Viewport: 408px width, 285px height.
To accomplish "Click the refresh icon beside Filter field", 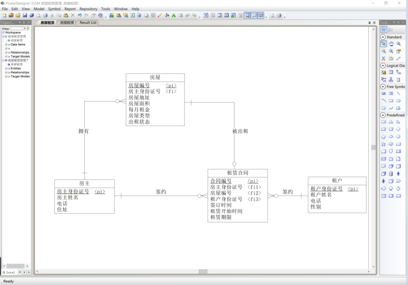I will click(x=28, y=28).
